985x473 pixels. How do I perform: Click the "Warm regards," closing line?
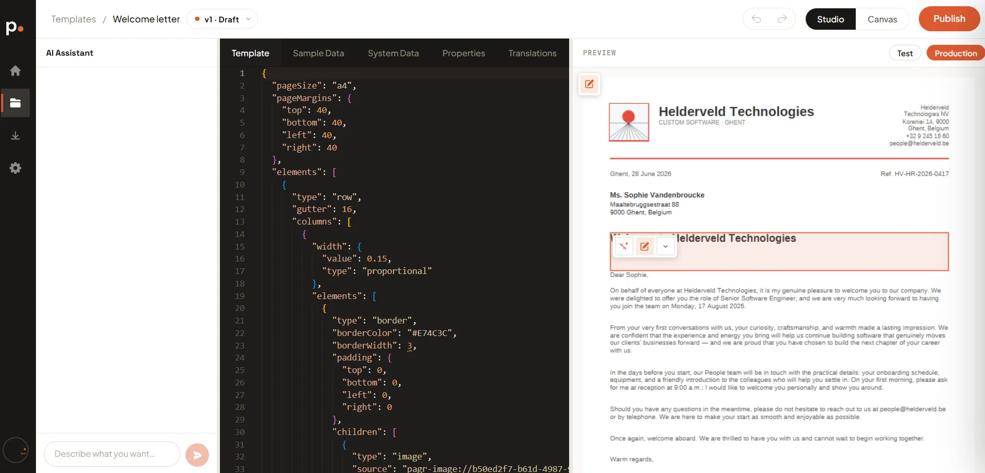click(x=631, y=459)
